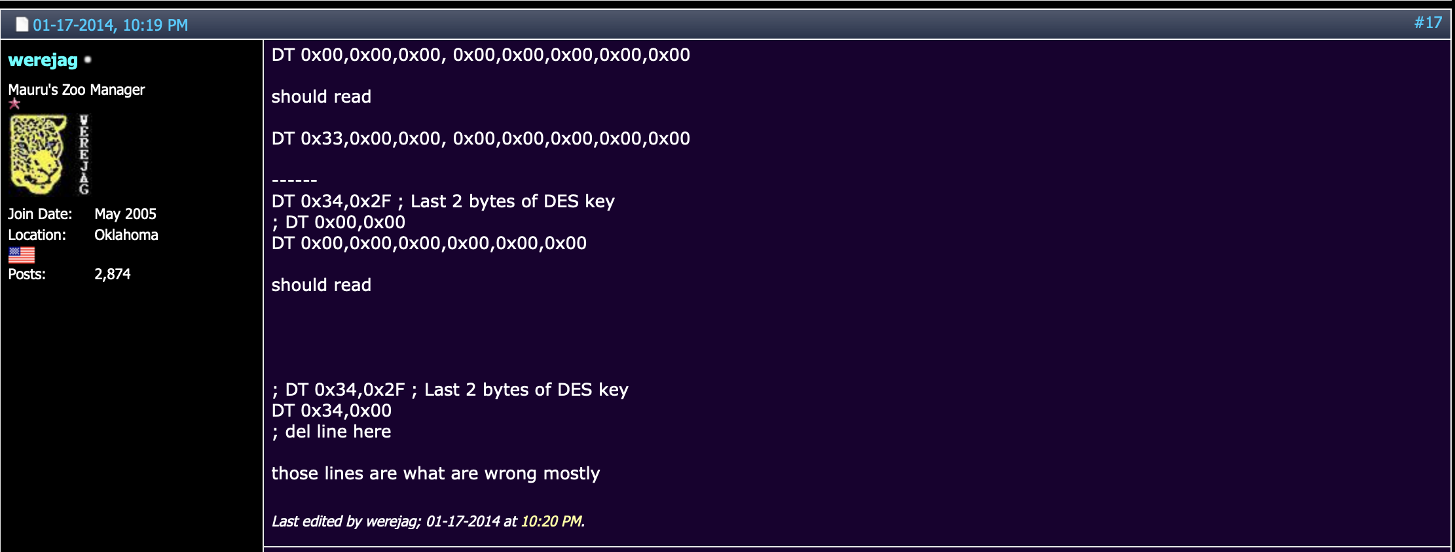Click the offline status dot beside werejag

88,60
